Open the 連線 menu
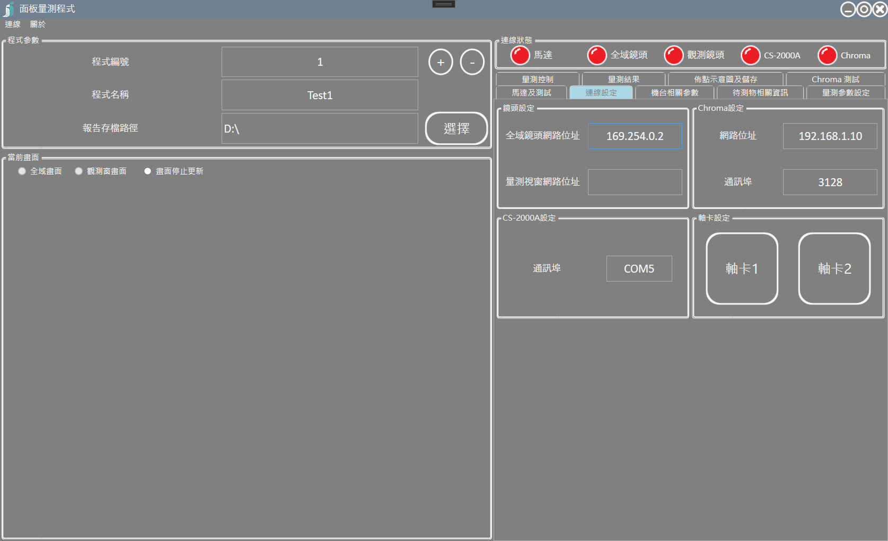888x541 pixels. click(13, 24)
